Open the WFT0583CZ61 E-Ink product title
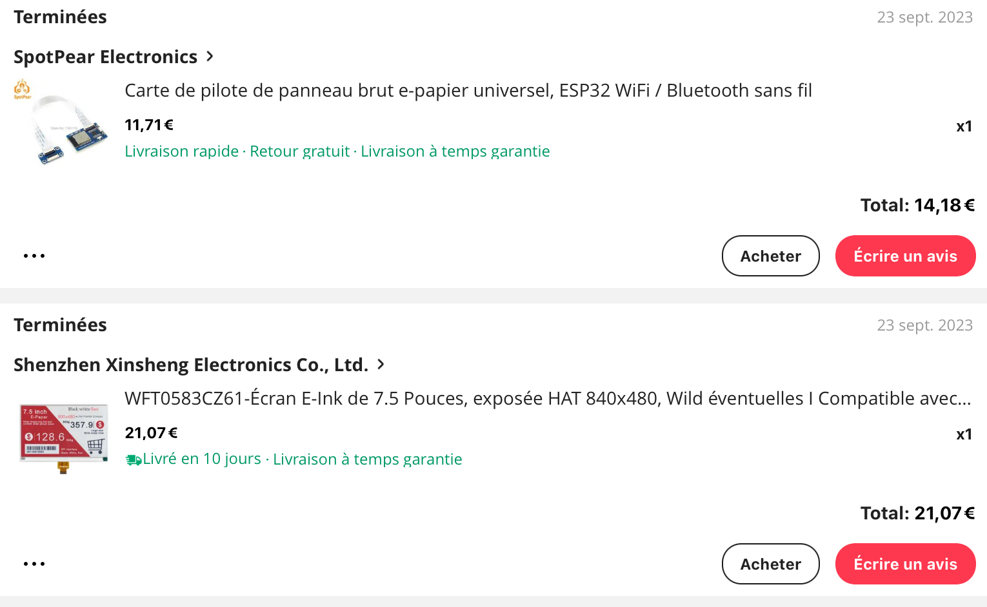Image resolution: width=987 pixels, height=607 pixels. [547, 398]
